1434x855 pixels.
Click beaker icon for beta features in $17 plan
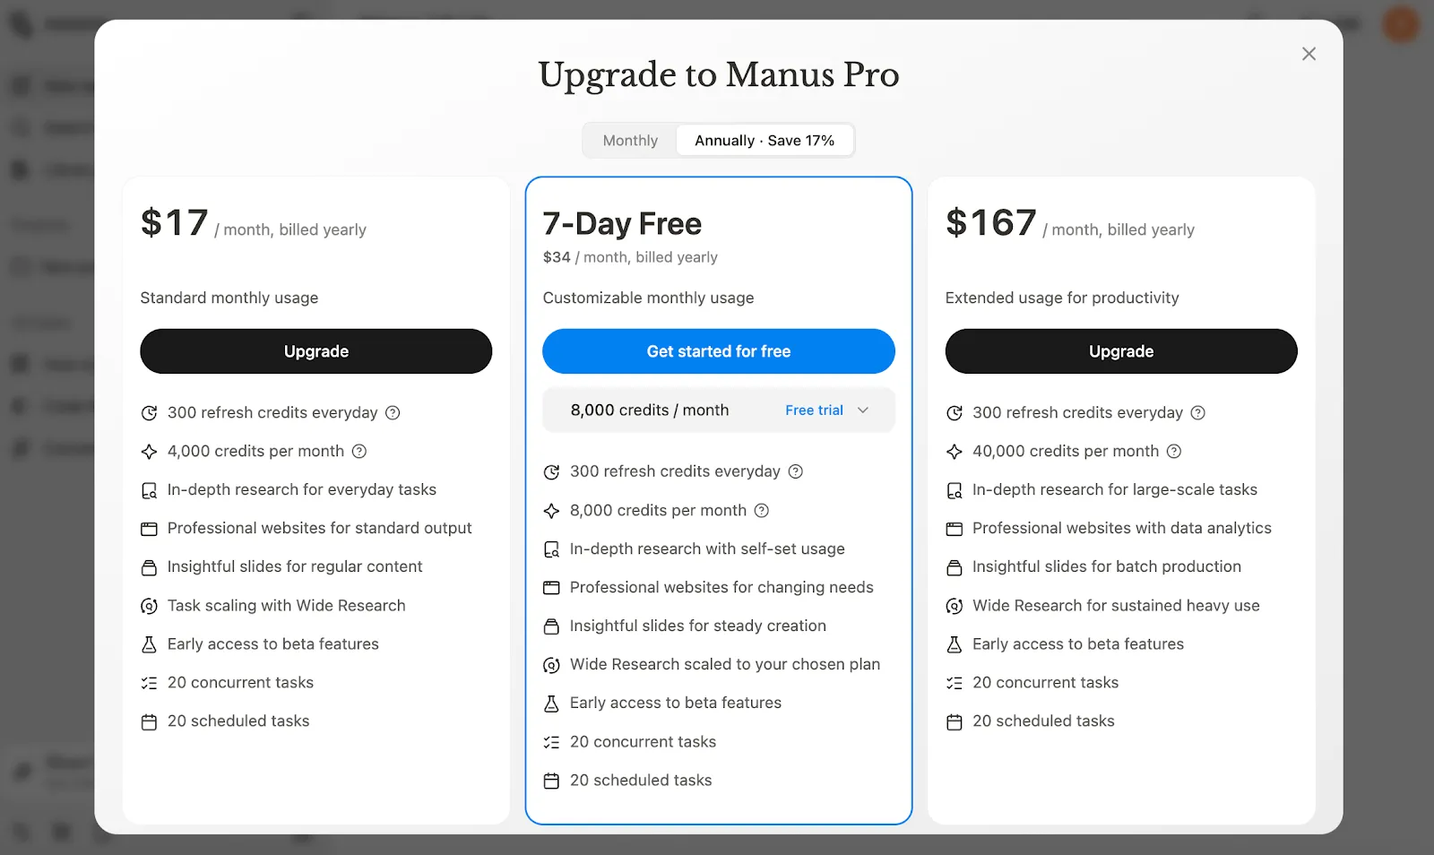(149, 644)
